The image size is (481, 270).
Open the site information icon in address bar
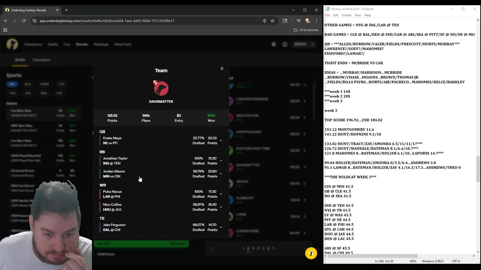coord(35,21)
